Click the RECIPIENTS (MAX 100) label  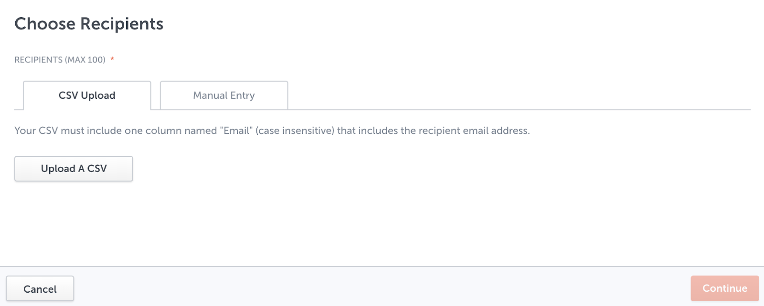(x=60, y=60)
